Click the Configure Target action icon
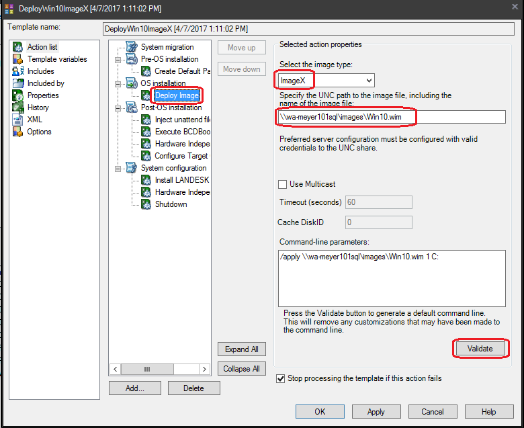The image size is (524, 428). click(x=146, y=156)
